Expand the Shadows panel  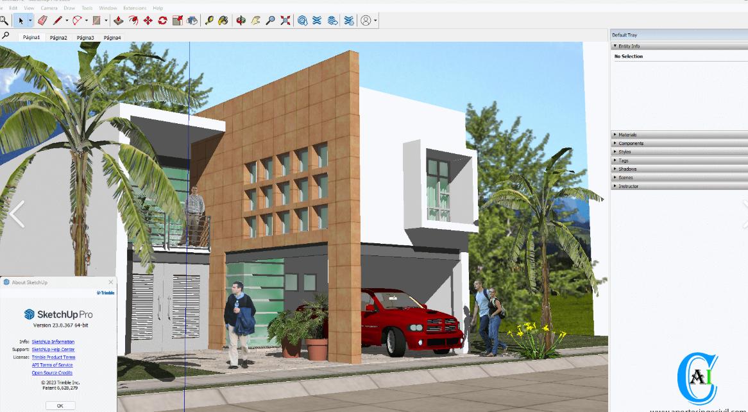click(x=627, y=169)
